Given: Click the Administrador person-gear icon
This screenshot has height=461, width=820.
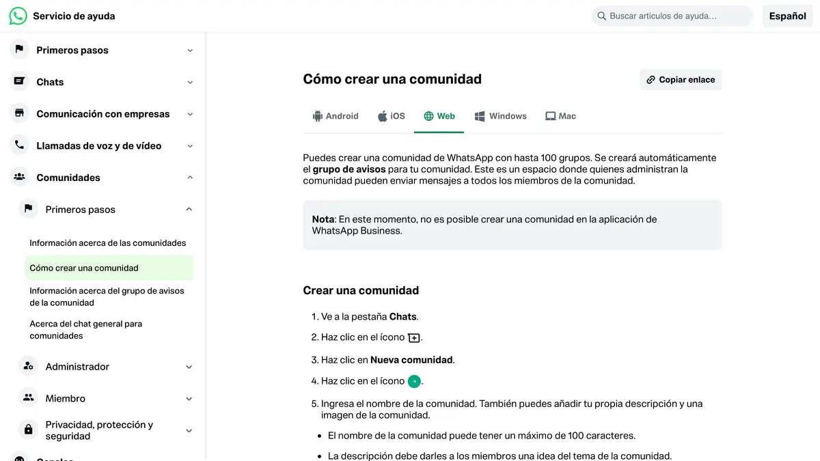Looking at the screenshot, I should point(28,366).
